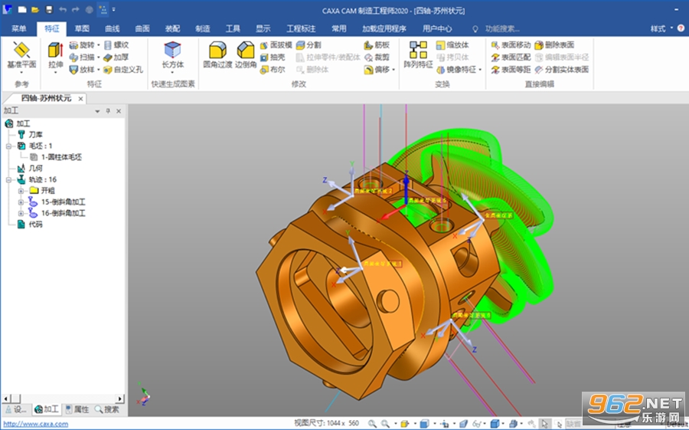Click the 圆角过渡 fillet icon
The height and width of the screenshot is (430, 689).
click(x=217, y=55)
